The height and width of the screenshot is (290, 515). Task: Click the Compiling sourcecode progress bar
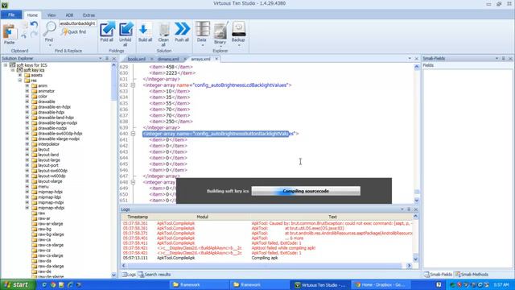306,191
